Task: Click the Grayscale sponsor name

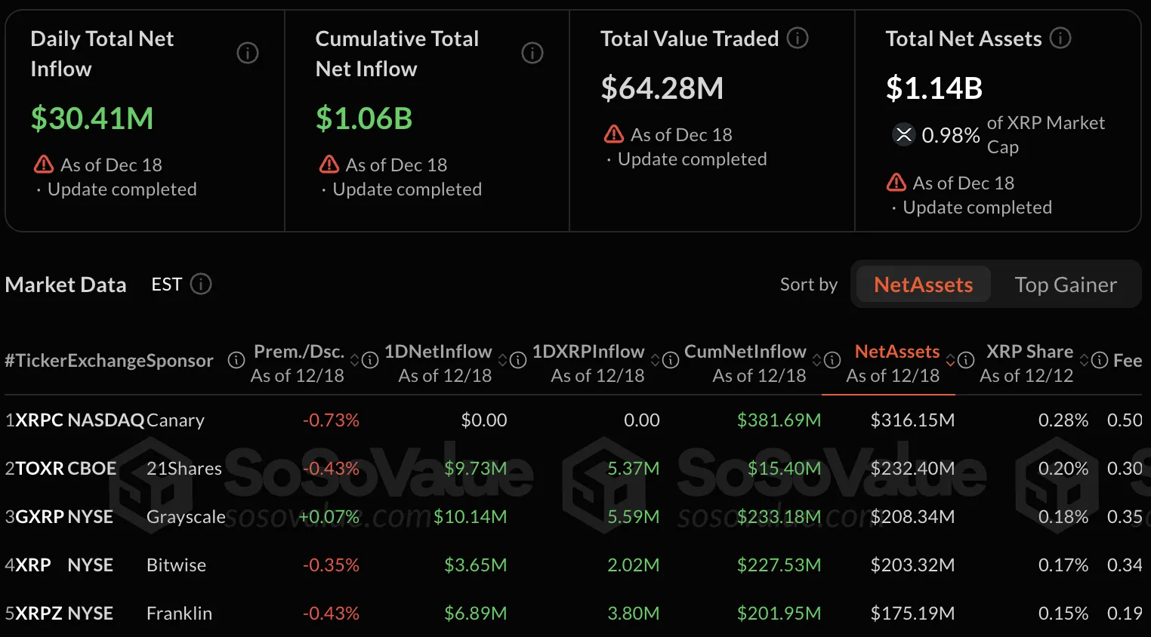Action: pos(186,517)
